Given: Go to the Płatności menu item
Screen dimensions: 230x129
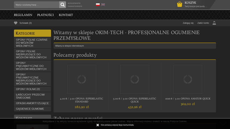Looking at the screenshot, I should click(x=45, y=15).
